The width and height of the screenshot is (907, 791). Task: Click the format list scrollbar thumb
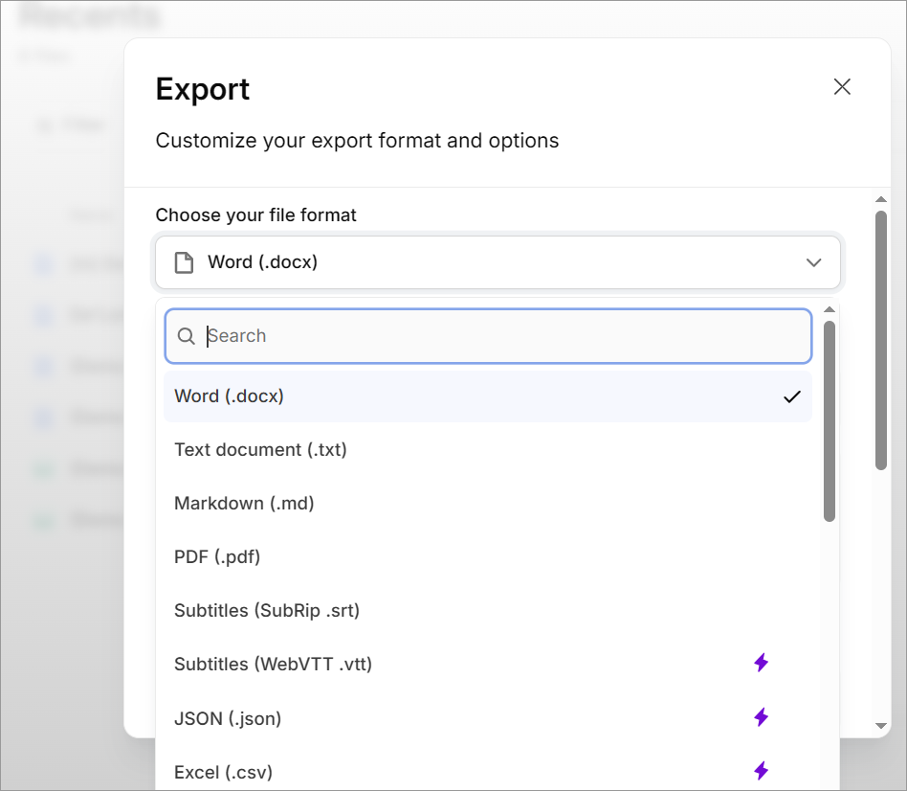pyautogui.click(x=830, y=421)
